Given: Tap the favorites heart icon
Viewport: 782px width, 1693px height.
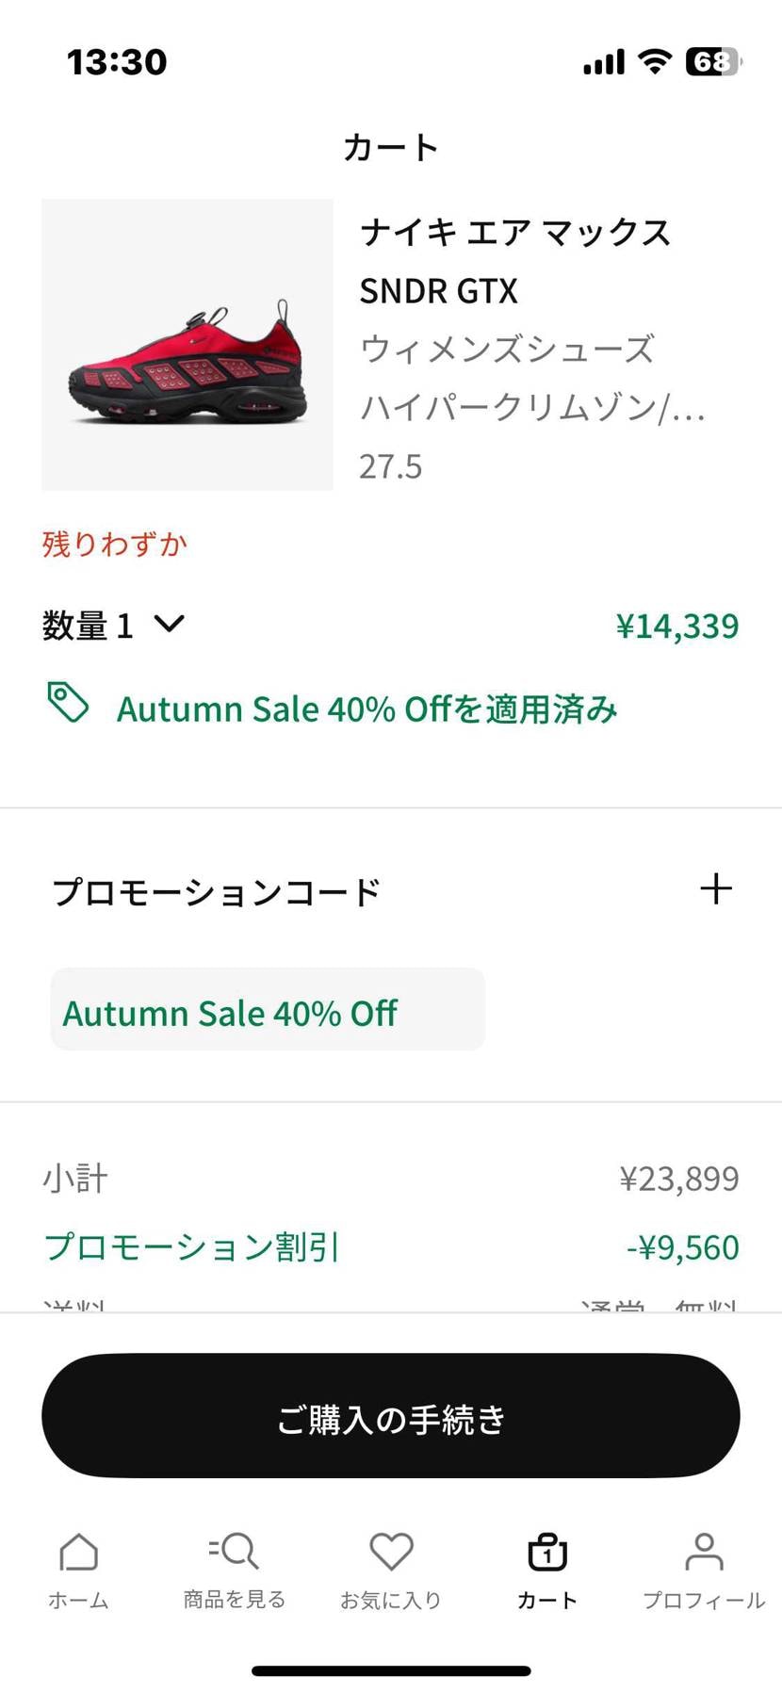Looking at the screenshot, I should (391, 1550).
